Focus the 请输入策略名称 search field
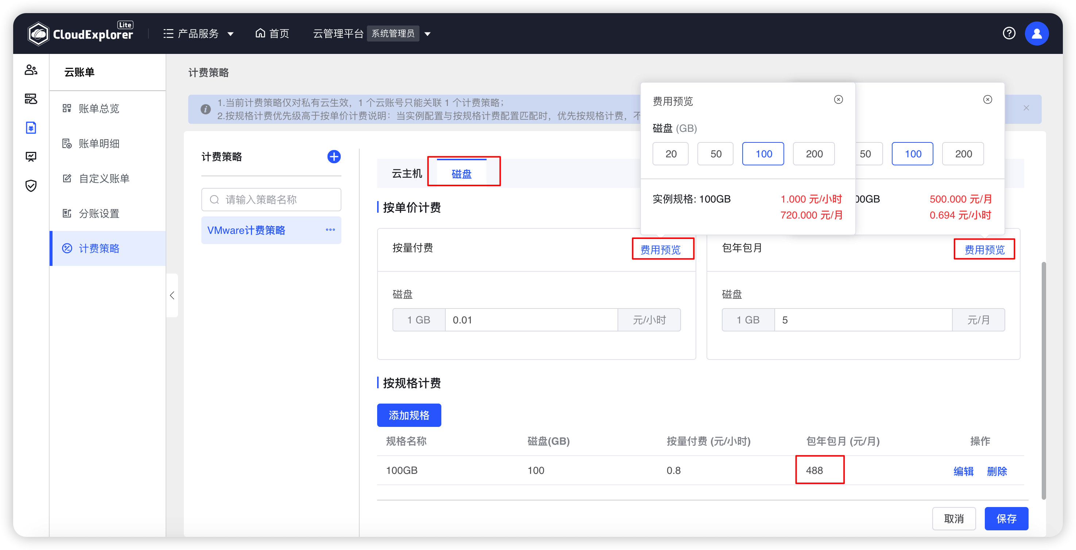Image resolution: width=1076 pixels, height=550 pixels. click(271, 200)
